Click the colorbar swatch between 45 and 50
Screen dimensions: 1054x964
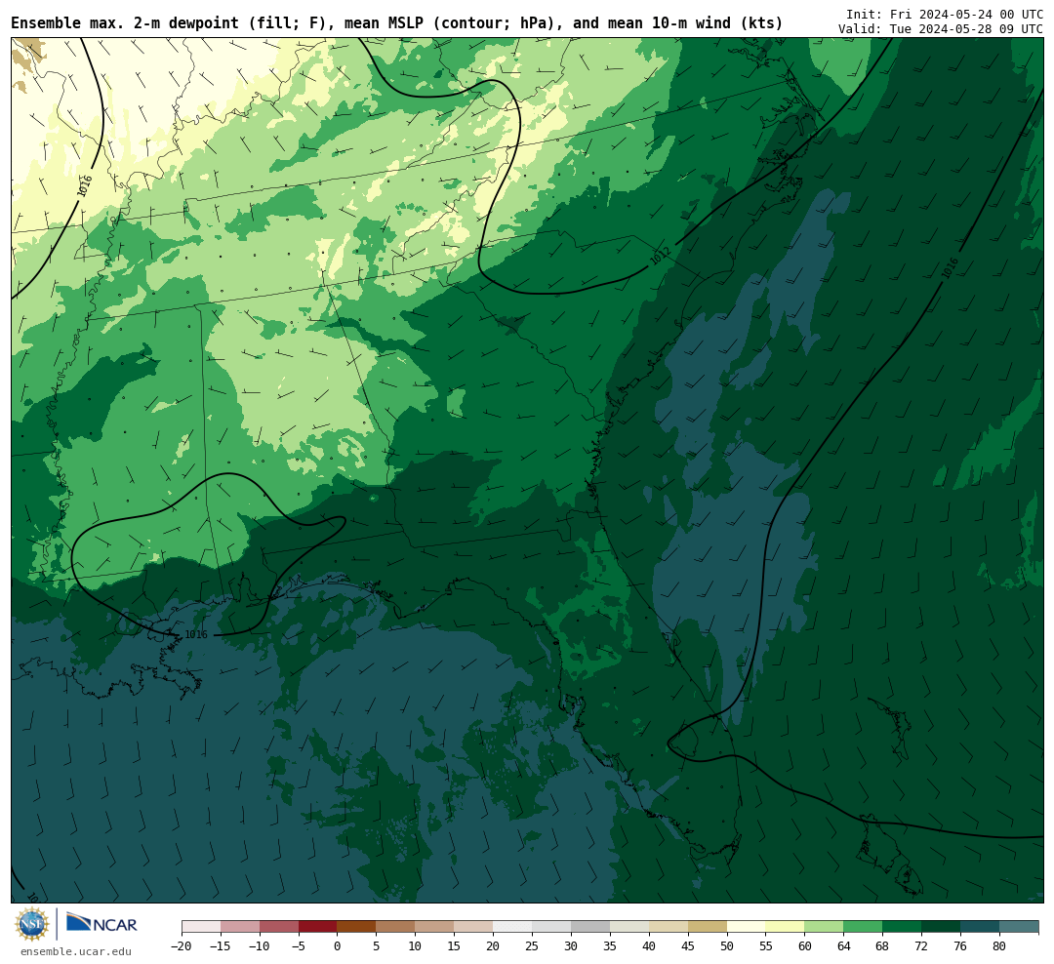708,927
